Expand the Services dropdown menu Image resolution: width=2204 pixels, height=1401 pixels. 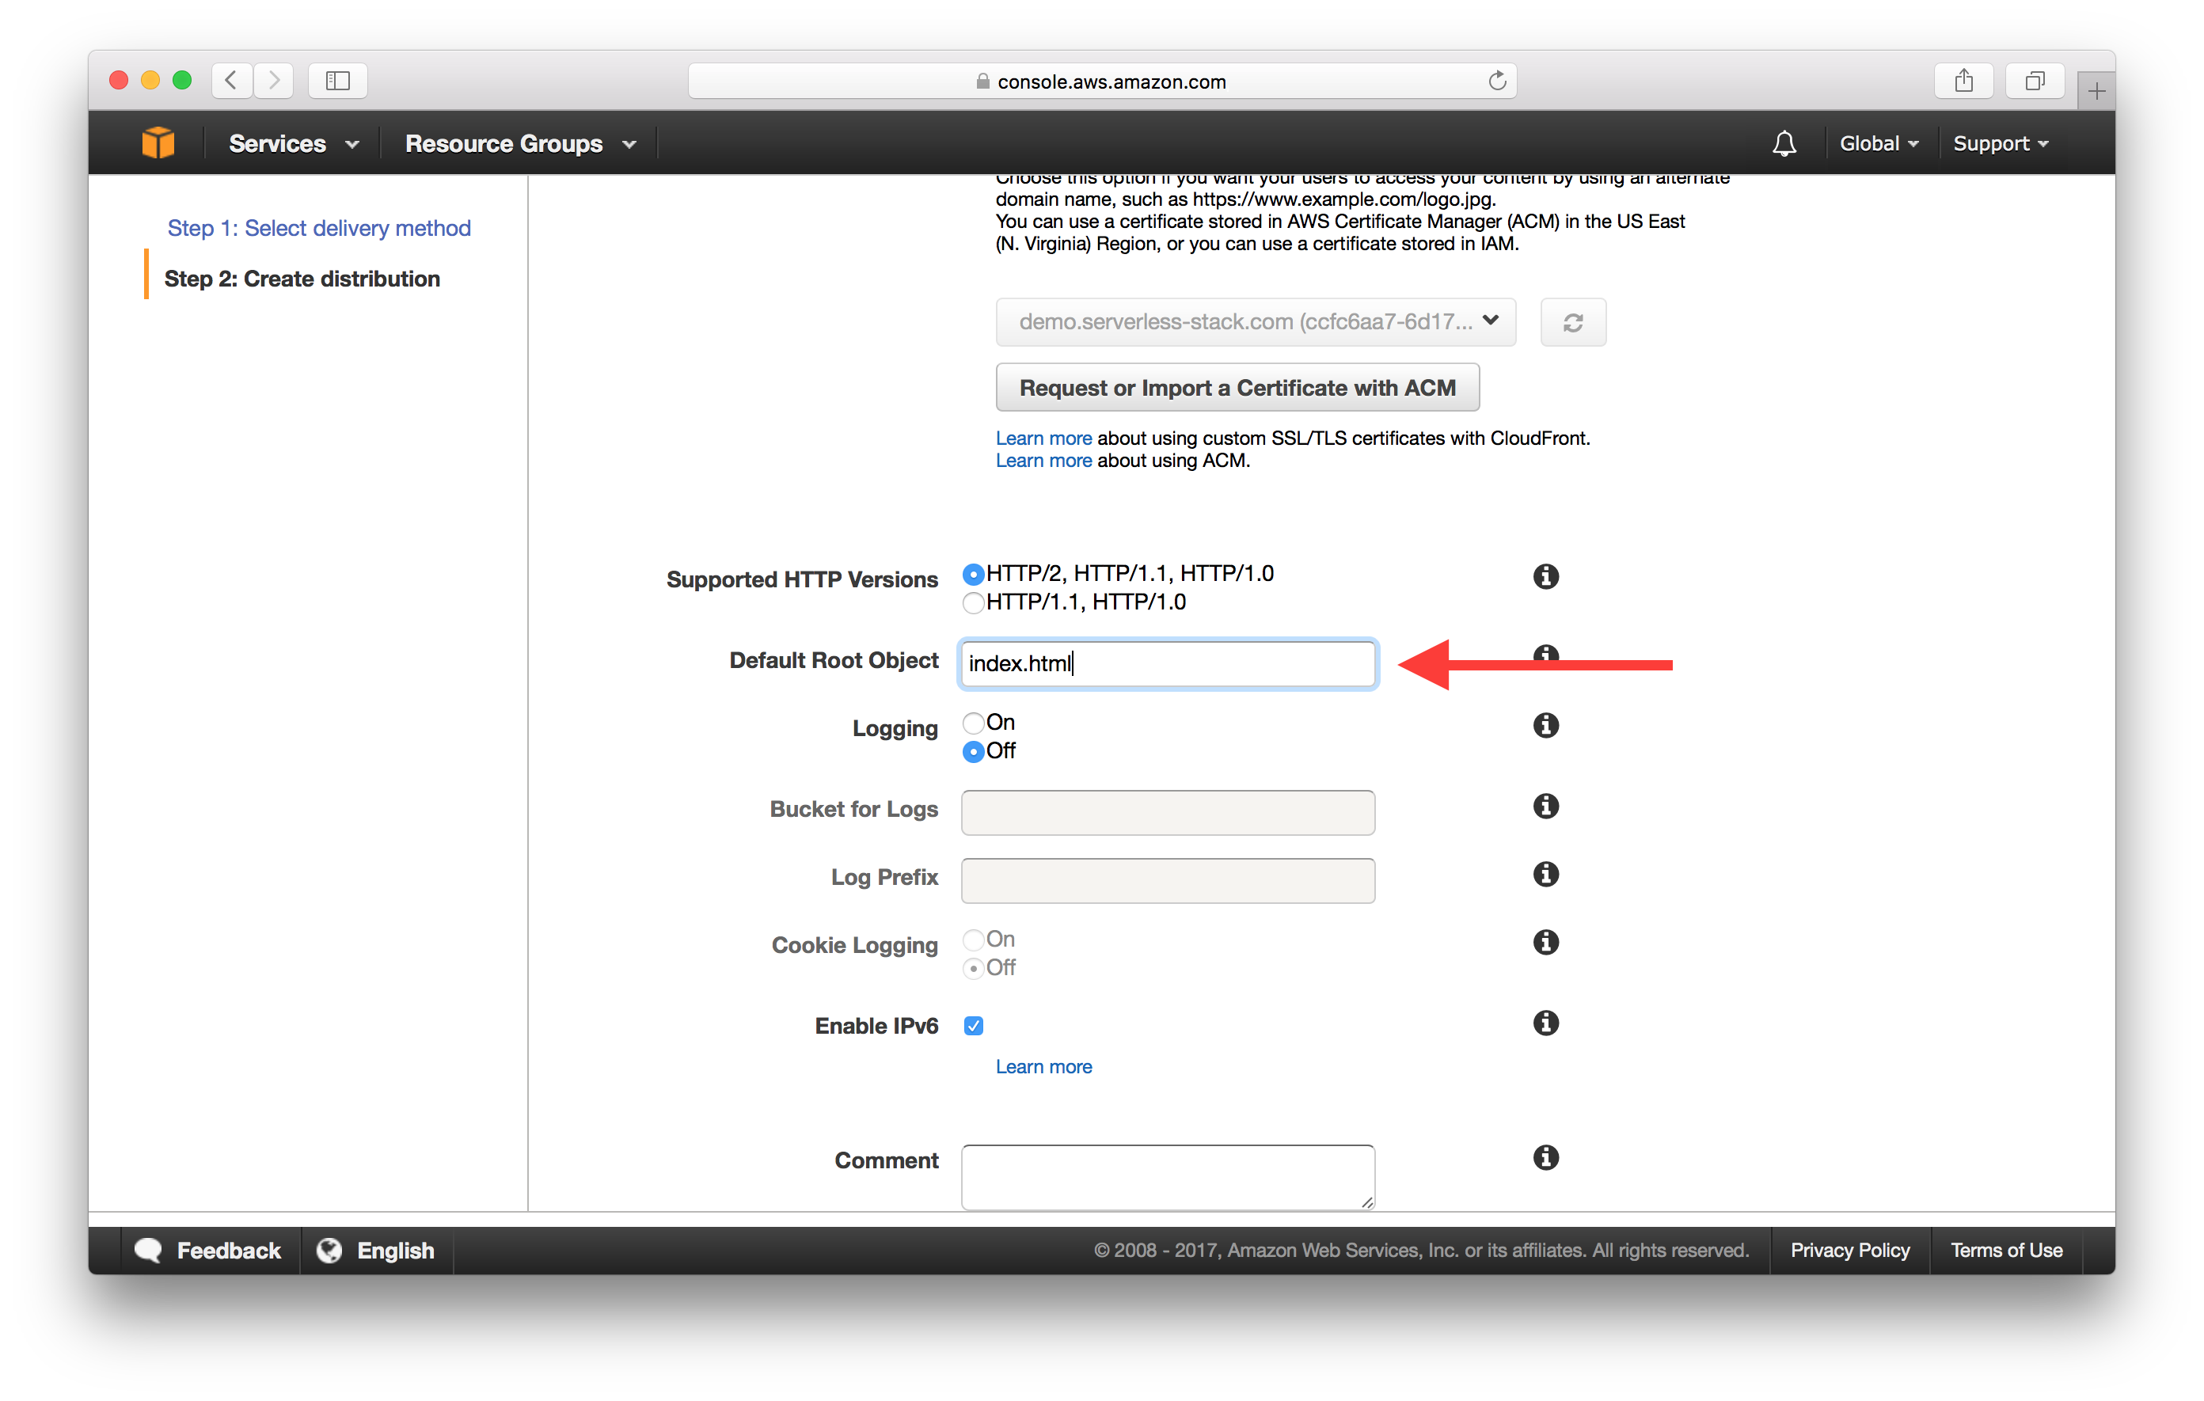(293, 144)
